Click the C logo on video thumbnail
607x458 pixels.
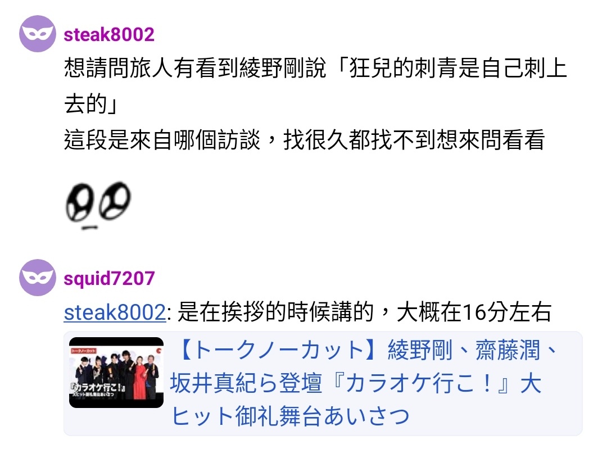coord(158,351)
